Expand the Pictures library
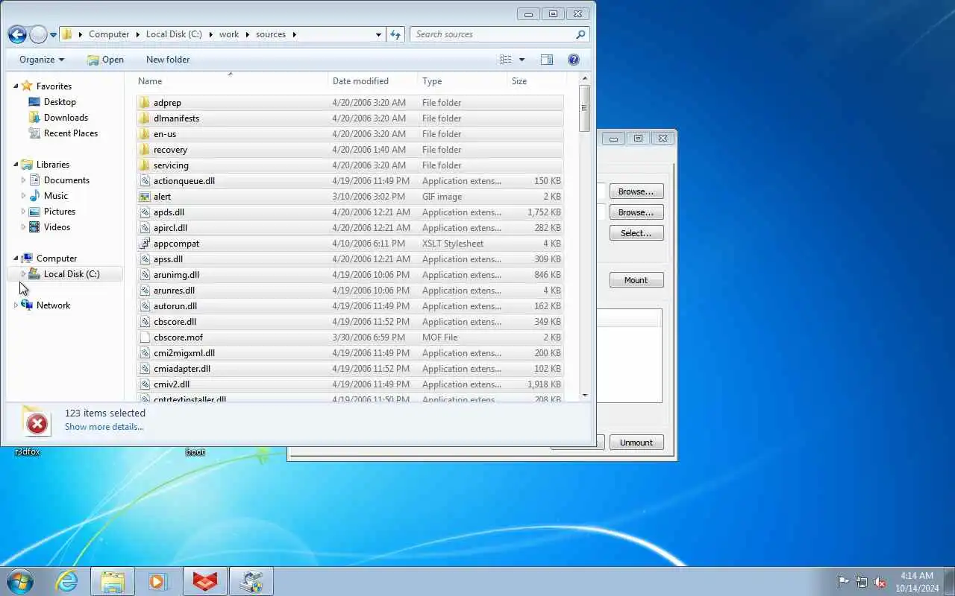The height and width of the screenshot is (596, 955). click(x=23, y=212)
